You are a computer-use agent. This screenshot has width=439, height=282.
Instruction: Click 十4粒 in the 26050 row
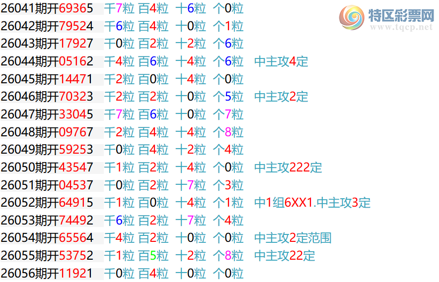(191, 168)
